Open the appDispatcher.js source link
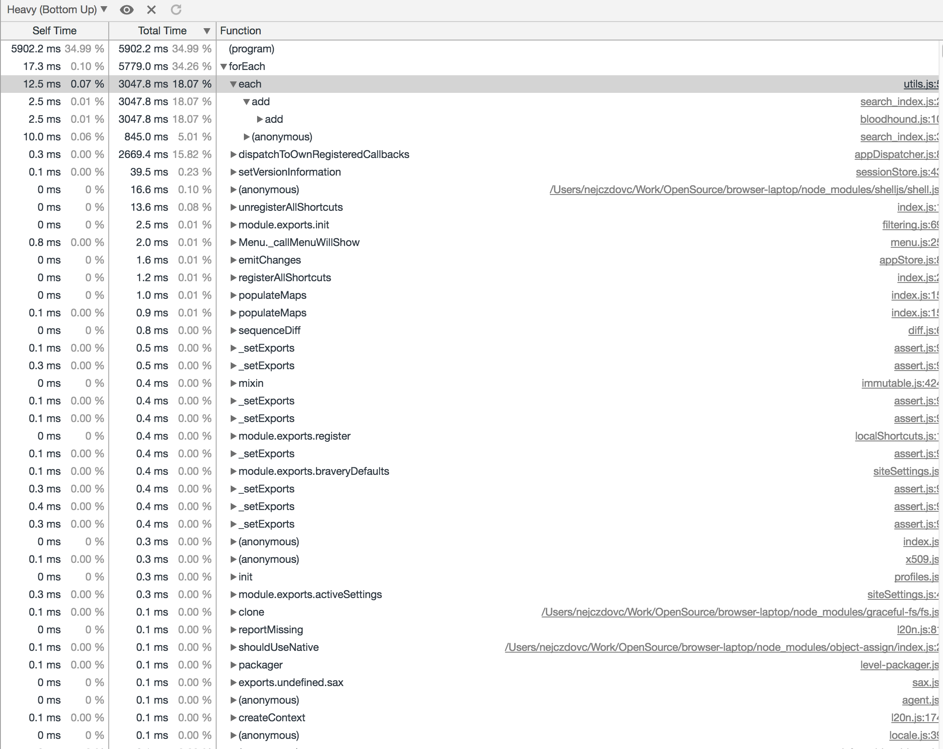943x749 pixels. pyautogui.click(x=896, y=154)
